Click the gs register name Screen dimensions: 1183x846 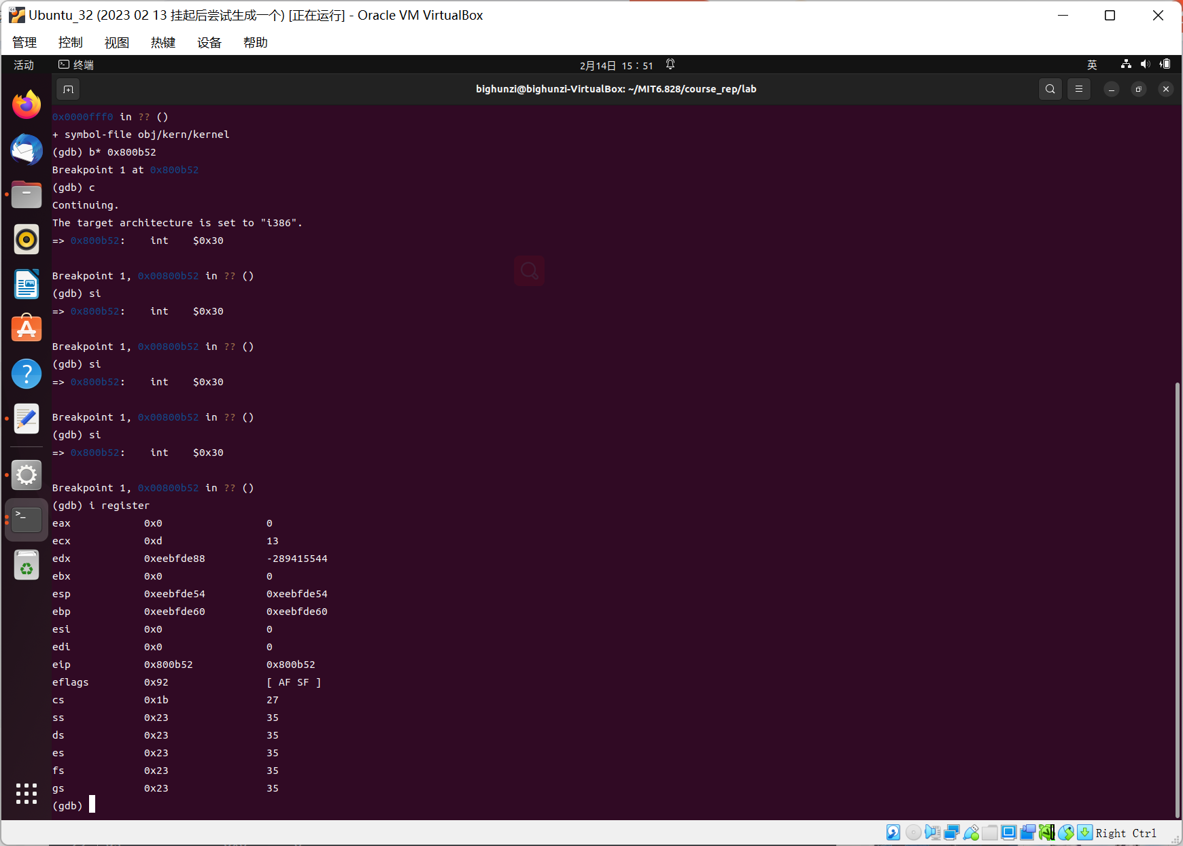58,788
